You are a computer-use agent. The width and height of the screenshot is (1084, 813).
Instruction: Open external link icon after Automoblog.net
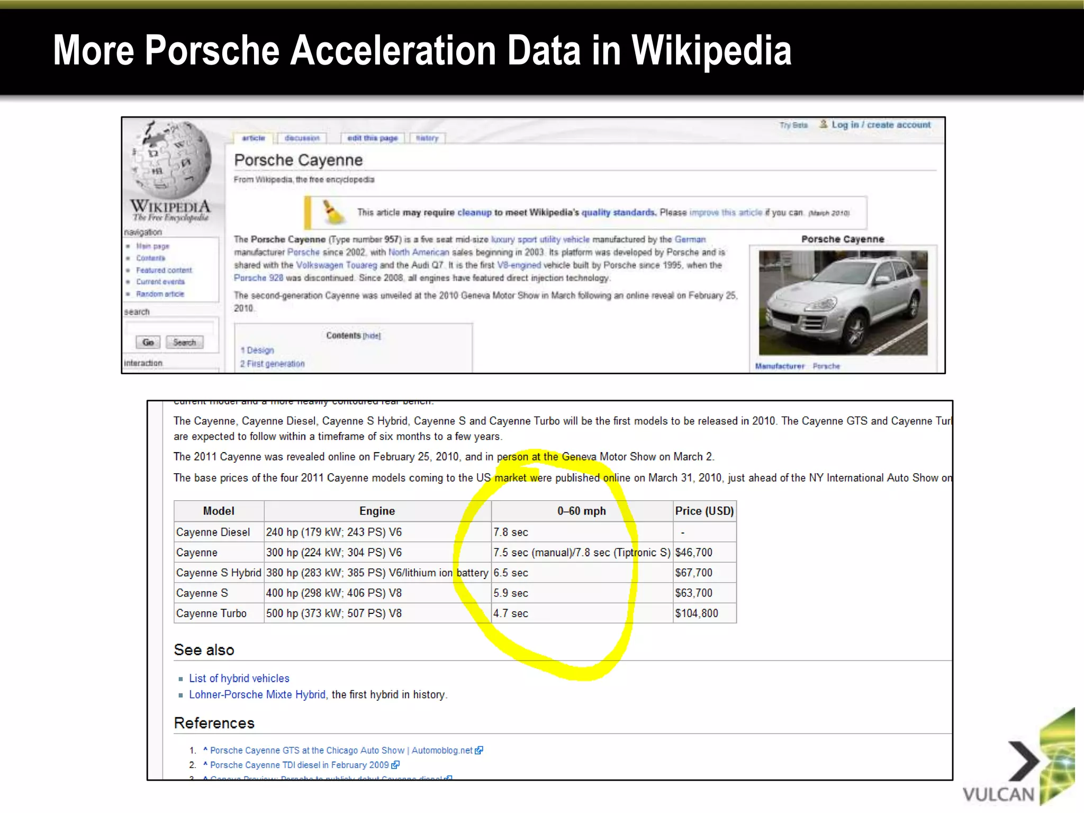479,750
